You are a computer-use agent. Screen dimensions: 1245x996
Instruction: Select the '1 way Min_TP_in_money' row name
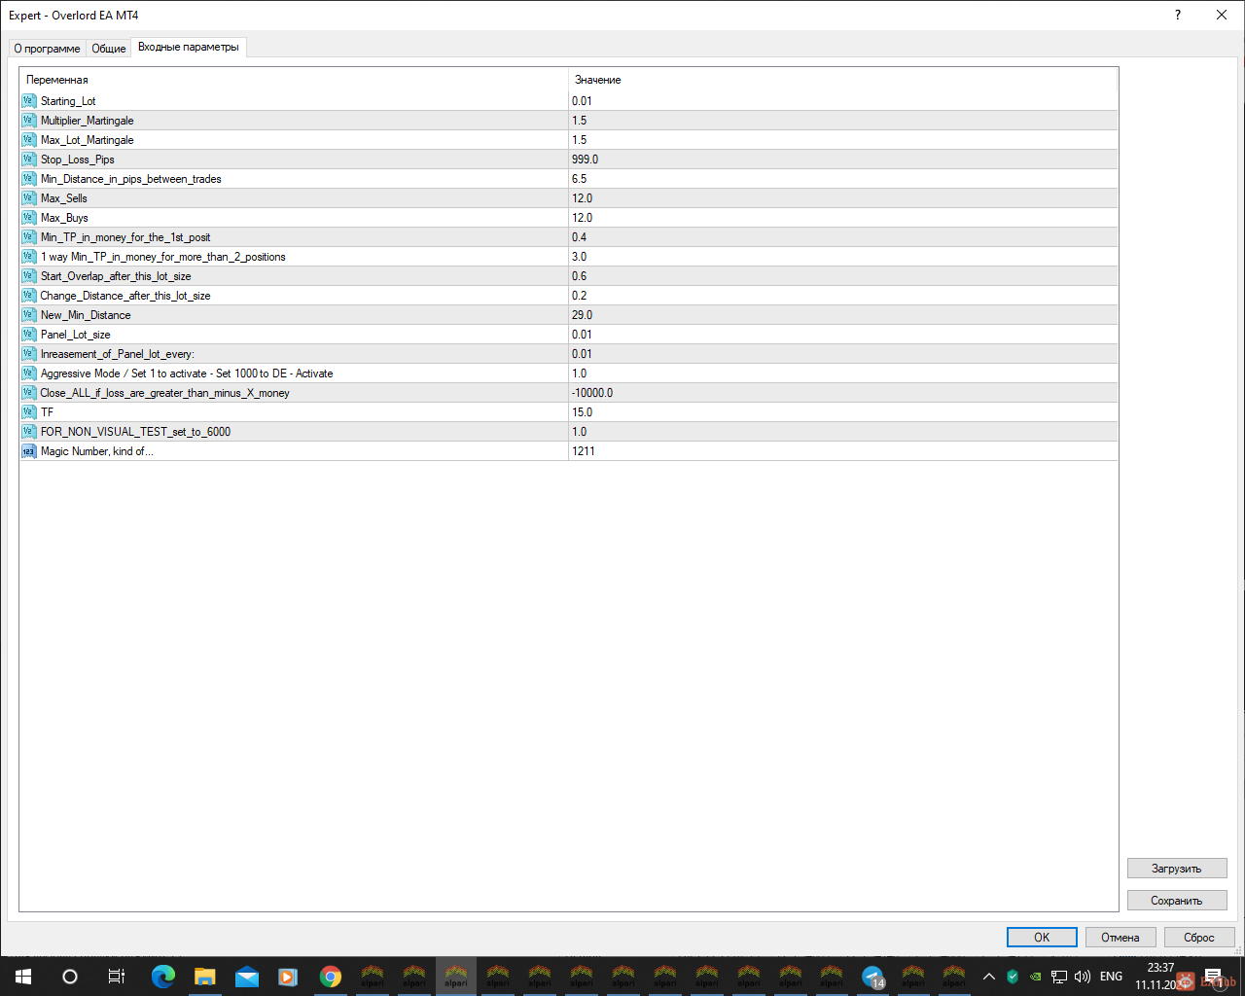tap(163, 257)
